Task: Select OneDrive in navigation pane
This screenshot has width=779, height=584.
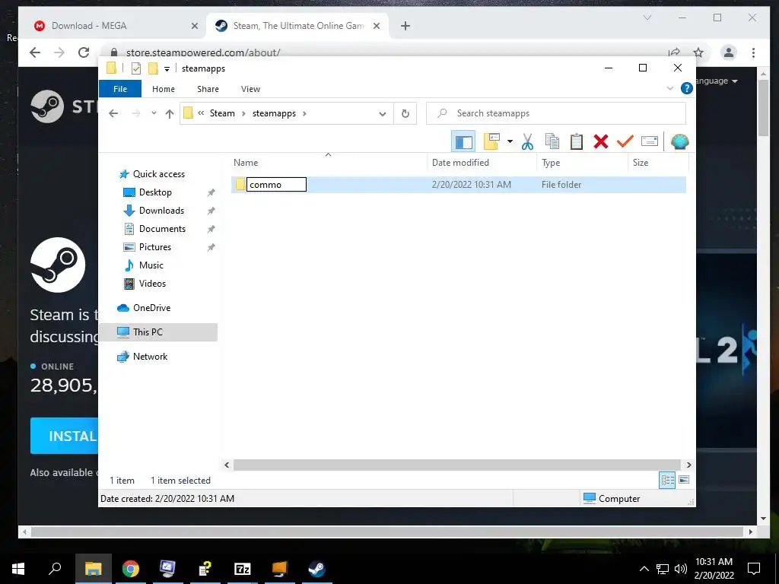Action: [x=151, y=308]
